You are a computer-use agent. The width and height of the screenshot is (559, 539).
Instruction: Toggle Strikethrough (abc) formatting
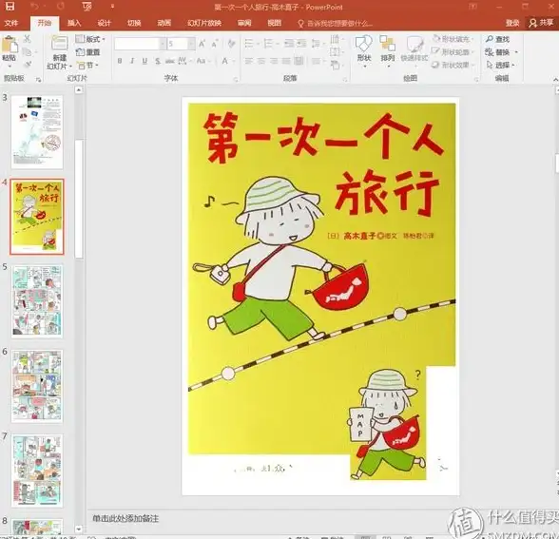[x=170, y=61]
